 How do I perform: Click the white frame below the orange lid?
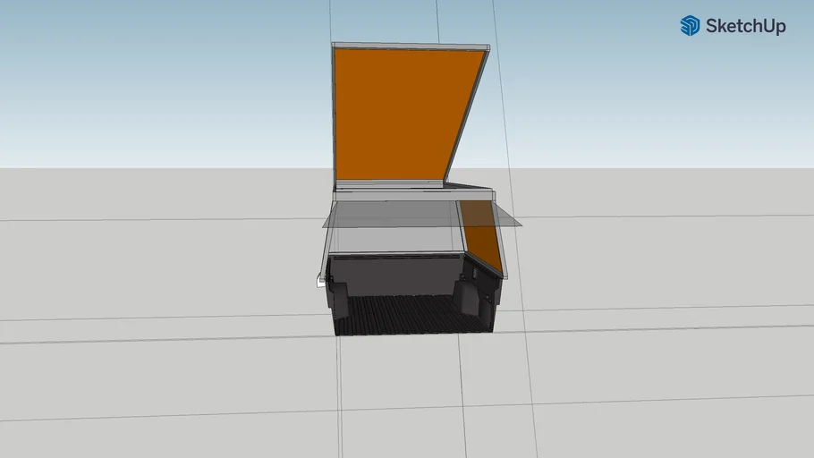point(411,194)
